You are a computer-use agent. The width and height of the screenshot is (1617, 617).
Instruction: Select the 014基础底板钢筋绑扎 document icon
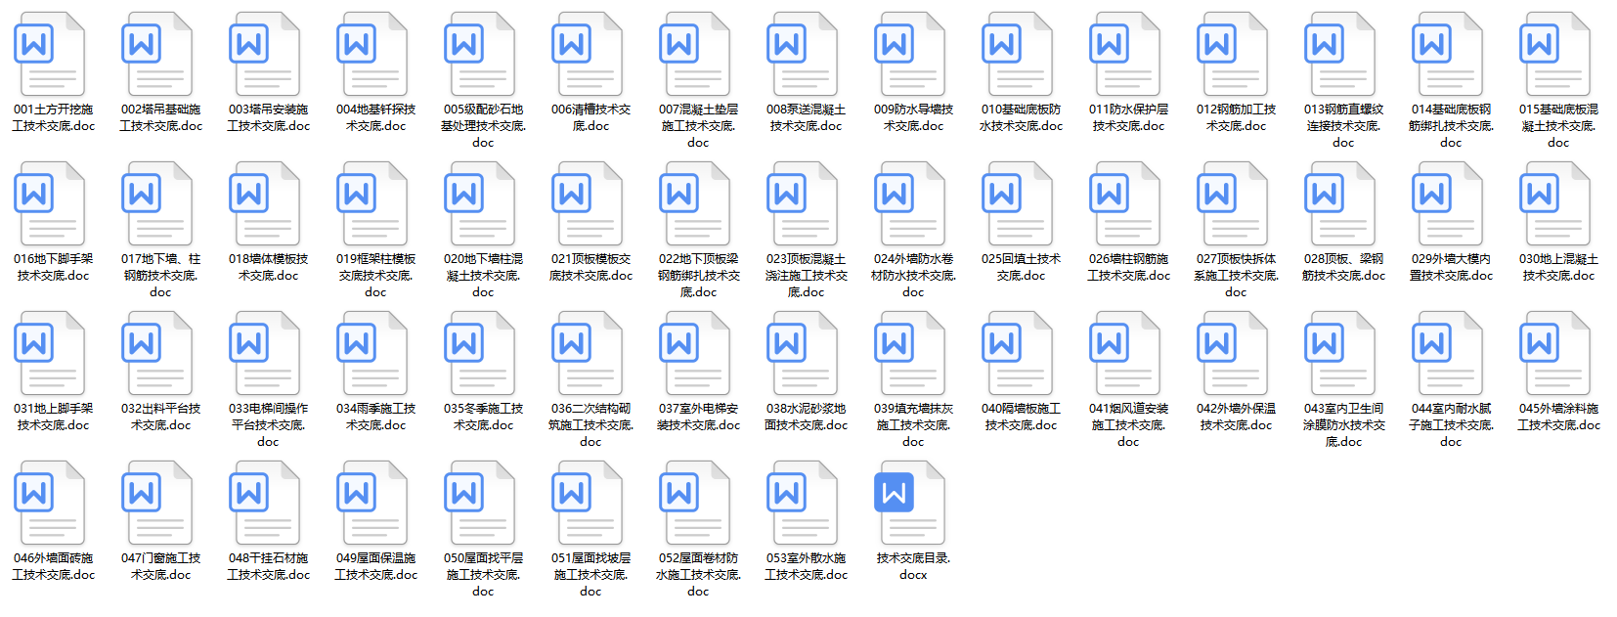[1447, 54]
